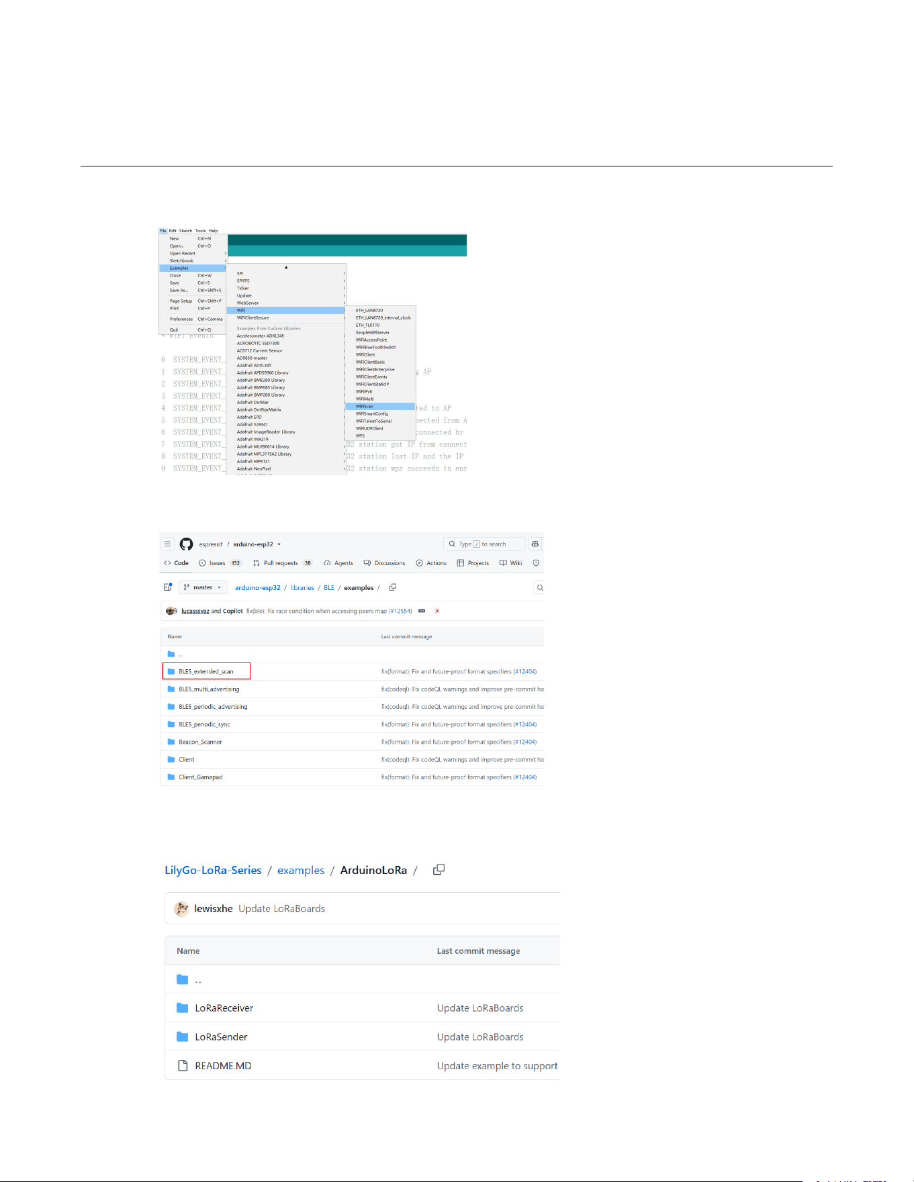Click the LoRaReceiver folder icon

pyautogui.click(x=182, y=1008)
